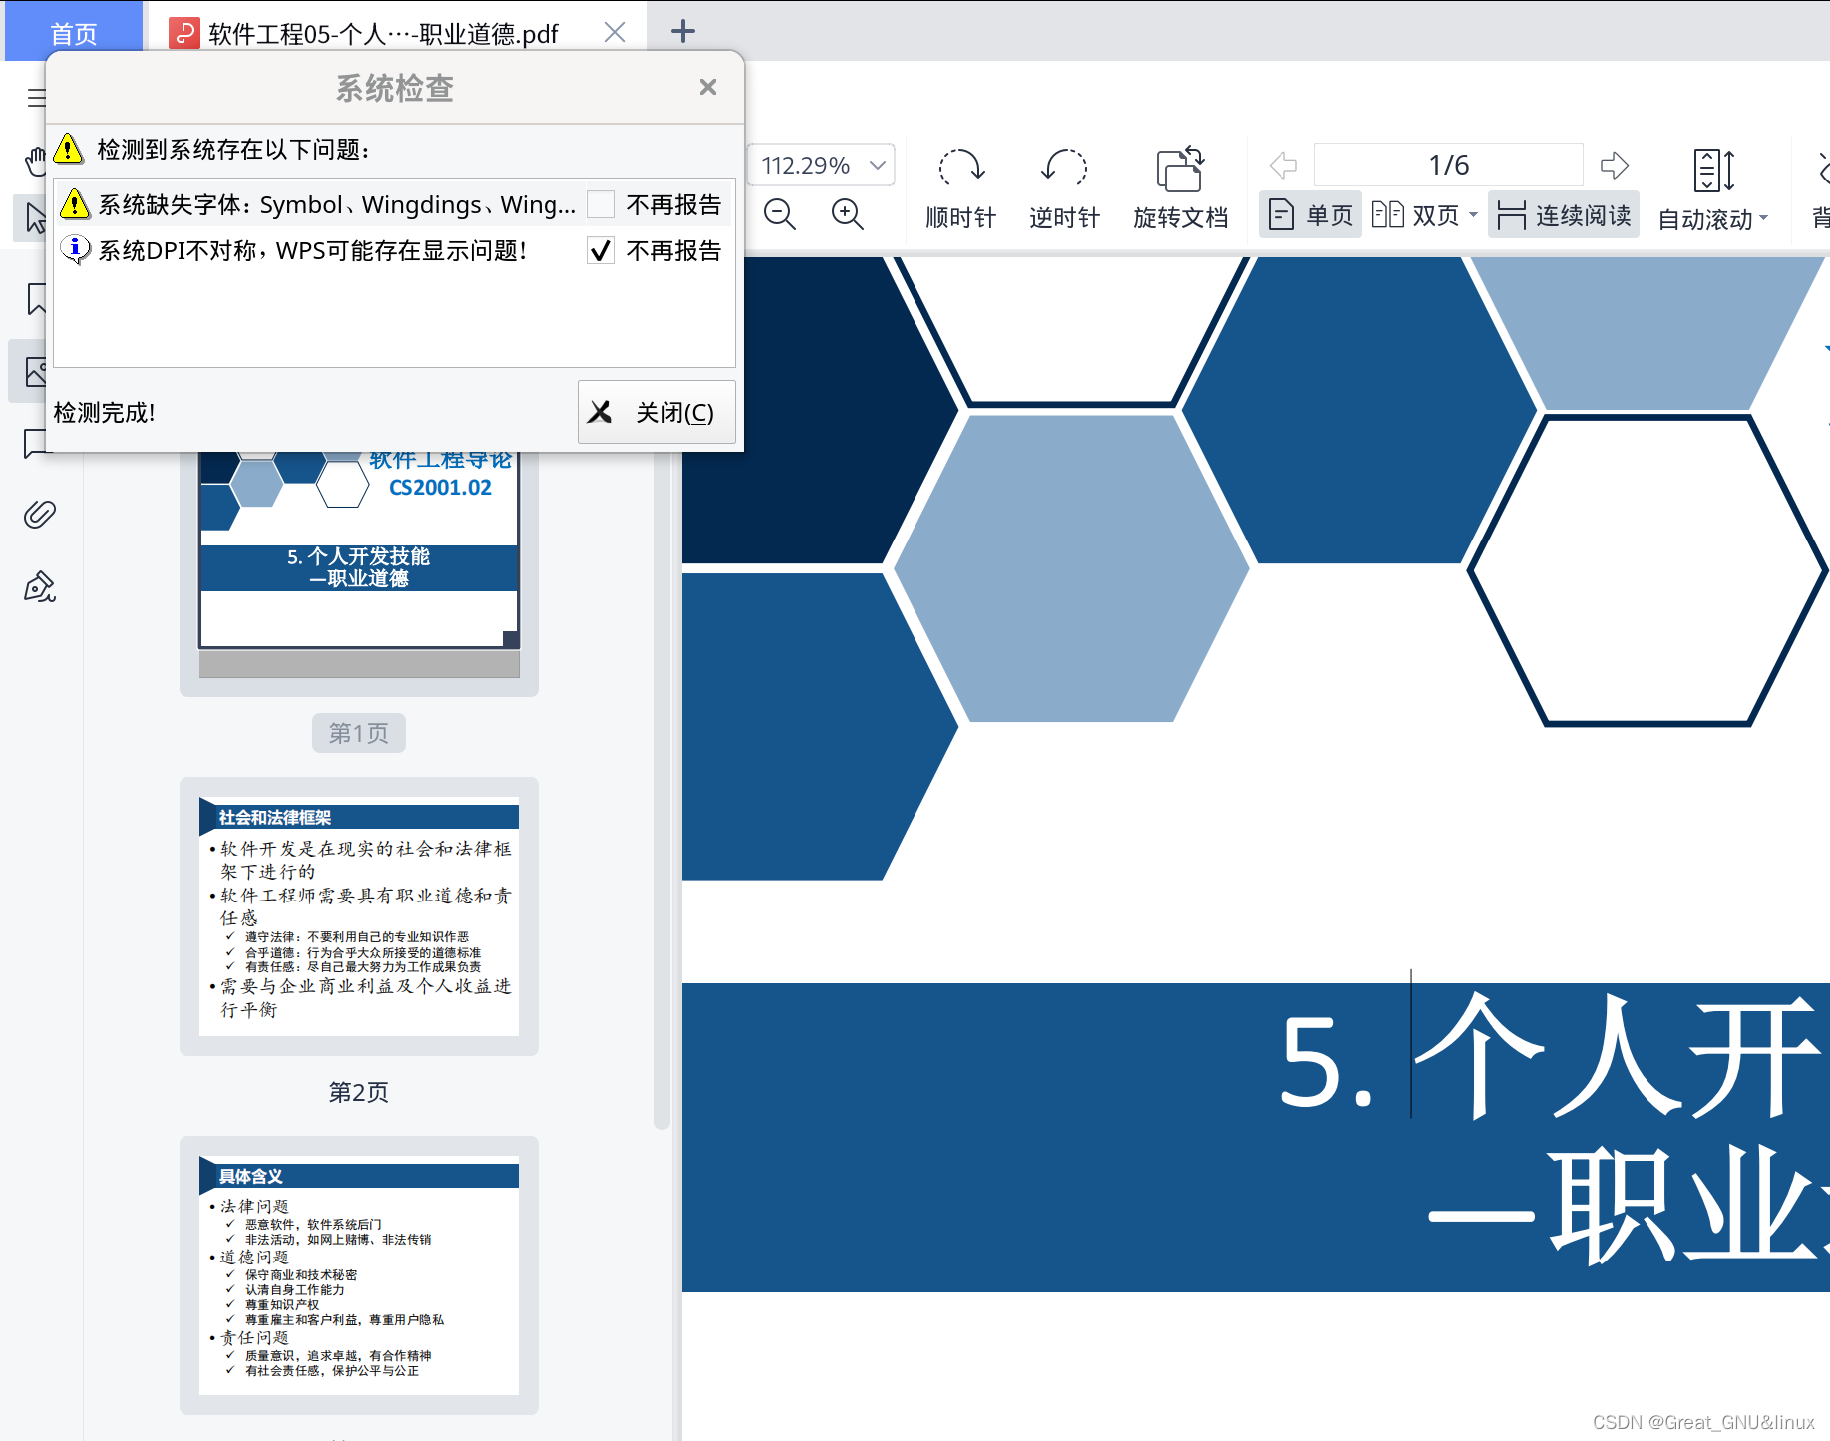
Task: Close the PDF document tab
Action: click(615, 32)
